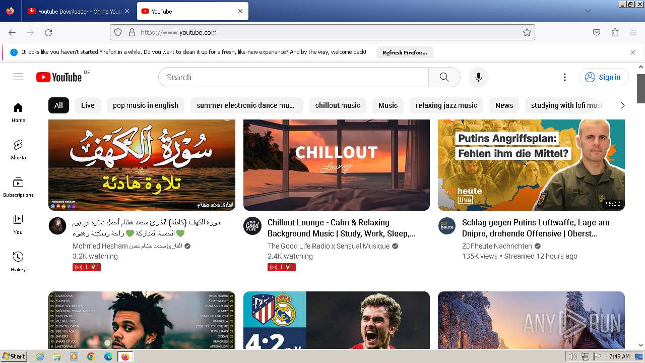This screenshot has height=363, width=645.
Task: Select the chillout music chip
Action: pos(338,105)
